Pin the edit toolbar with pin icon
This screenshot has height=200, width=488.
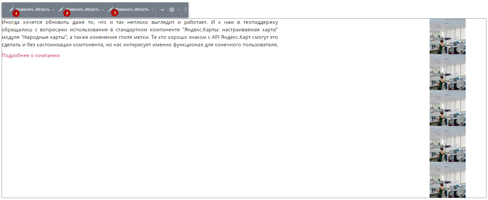tap(162, 10)
